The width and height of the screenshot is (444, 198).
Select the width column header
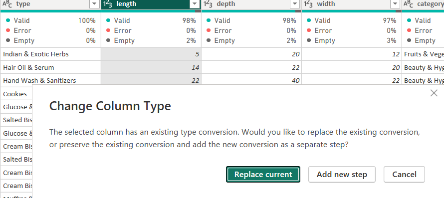coord(352,4)
